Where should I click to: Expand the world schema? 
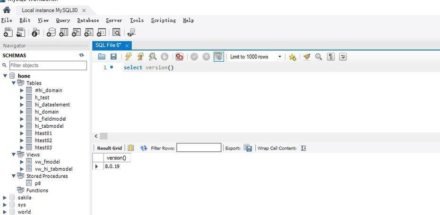tap(5, 212)
